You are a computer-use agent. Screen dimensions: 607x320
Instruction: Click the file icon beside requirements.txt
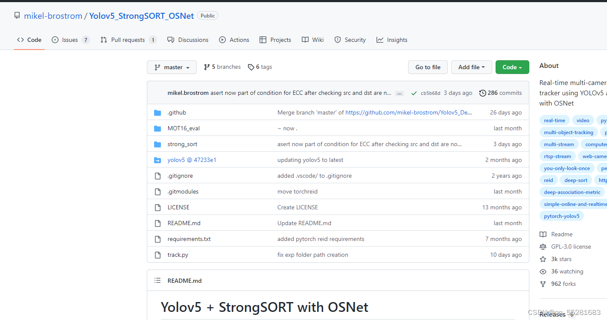(158, 239)
